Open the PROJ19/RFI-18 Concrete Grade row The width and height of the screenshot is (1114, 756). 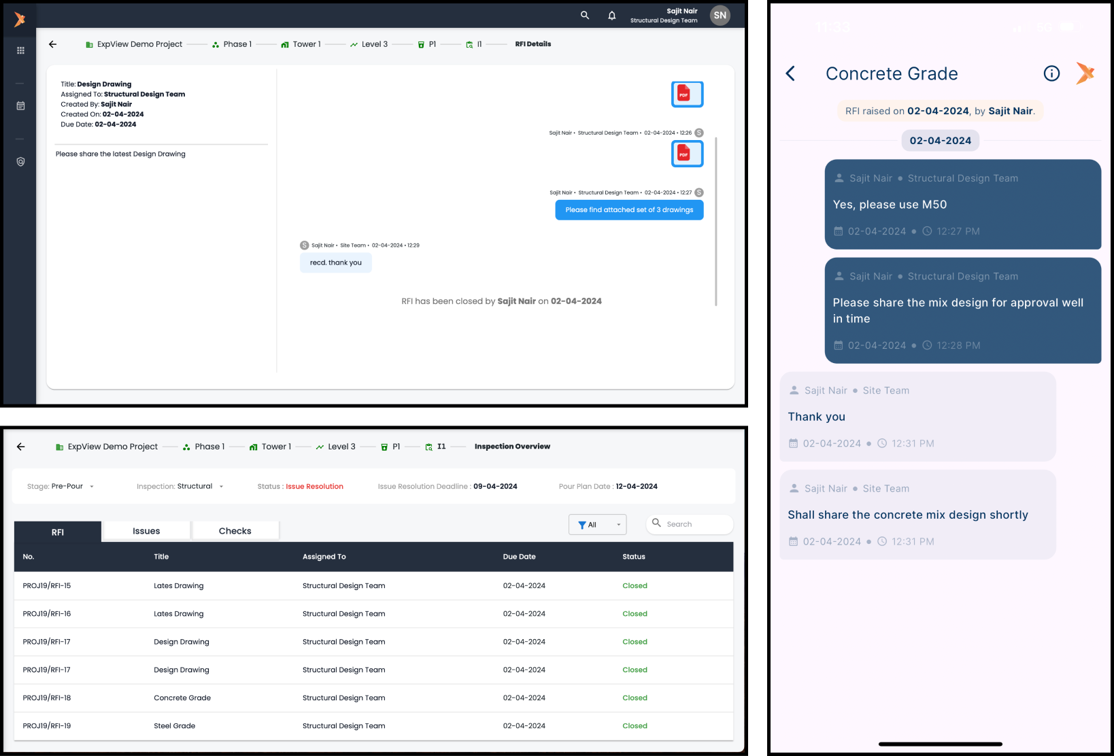pos(182,698)
